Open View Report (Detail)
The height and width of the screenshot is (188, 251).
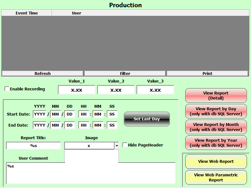pyautogui.click(x=216, y=95)
